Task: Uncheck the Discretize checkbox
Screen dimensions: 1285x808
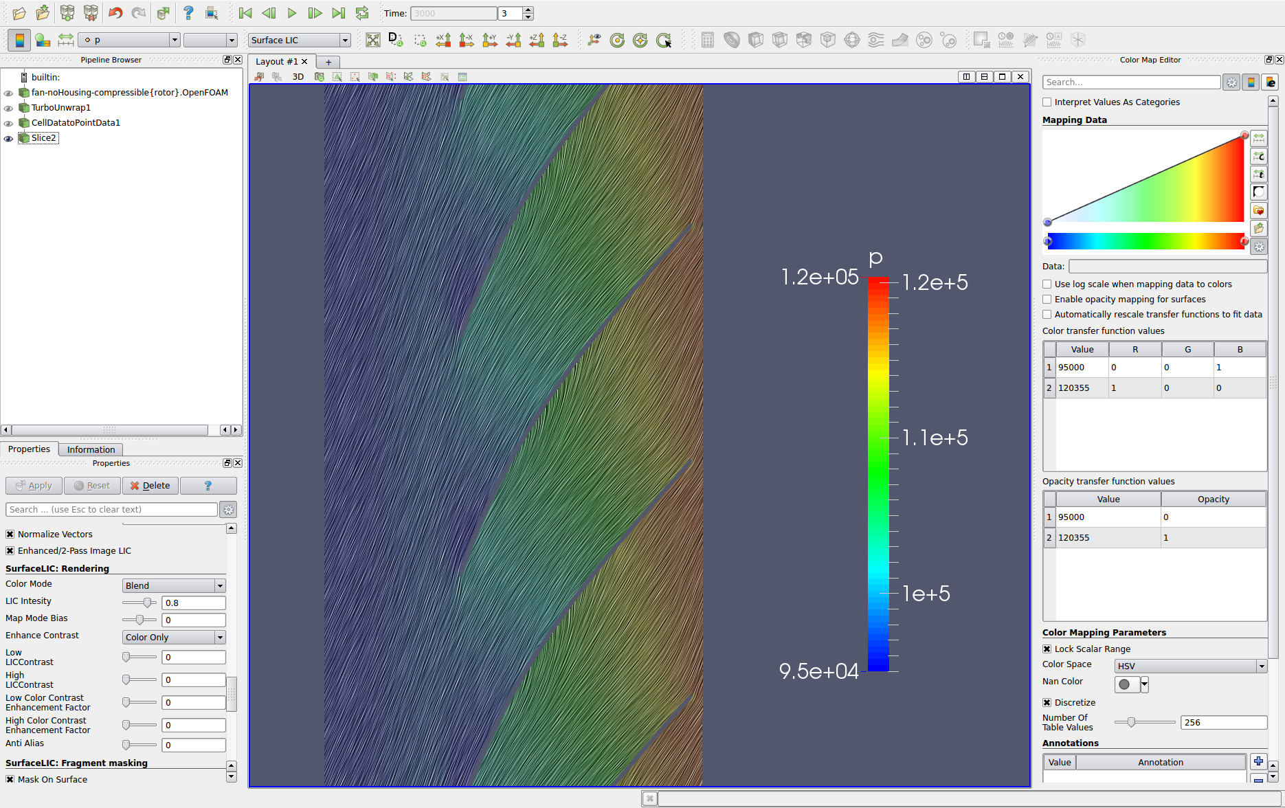Action: click(x=1047, y=703)
